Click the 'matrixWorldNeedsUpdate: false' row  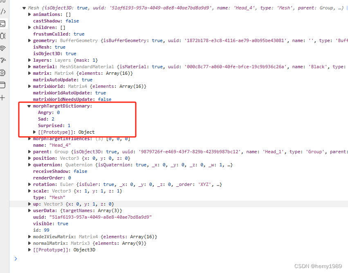pyautogui.click(x=72, y=99)
